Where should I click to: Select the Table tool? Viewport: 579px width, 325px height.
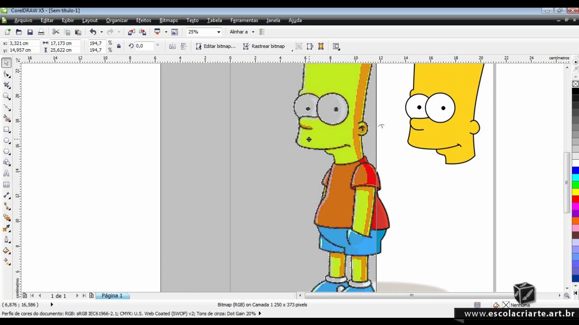click(7, 185)
